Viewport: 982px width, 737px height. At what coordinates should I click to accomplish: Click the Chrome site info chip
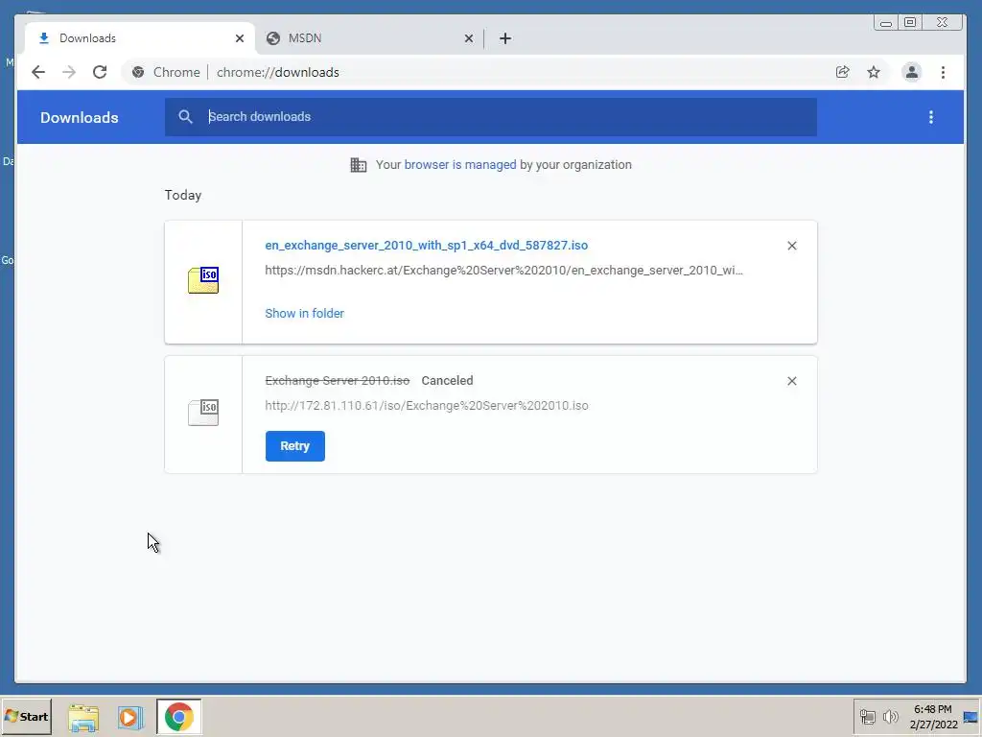[166, 72]
